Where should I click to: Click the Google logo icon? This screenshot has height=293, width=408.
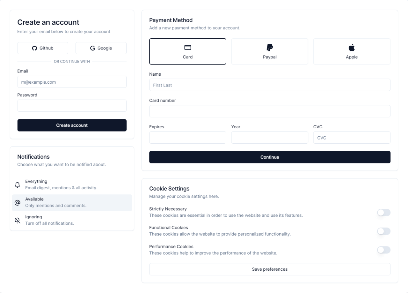(x=93, y=48)
